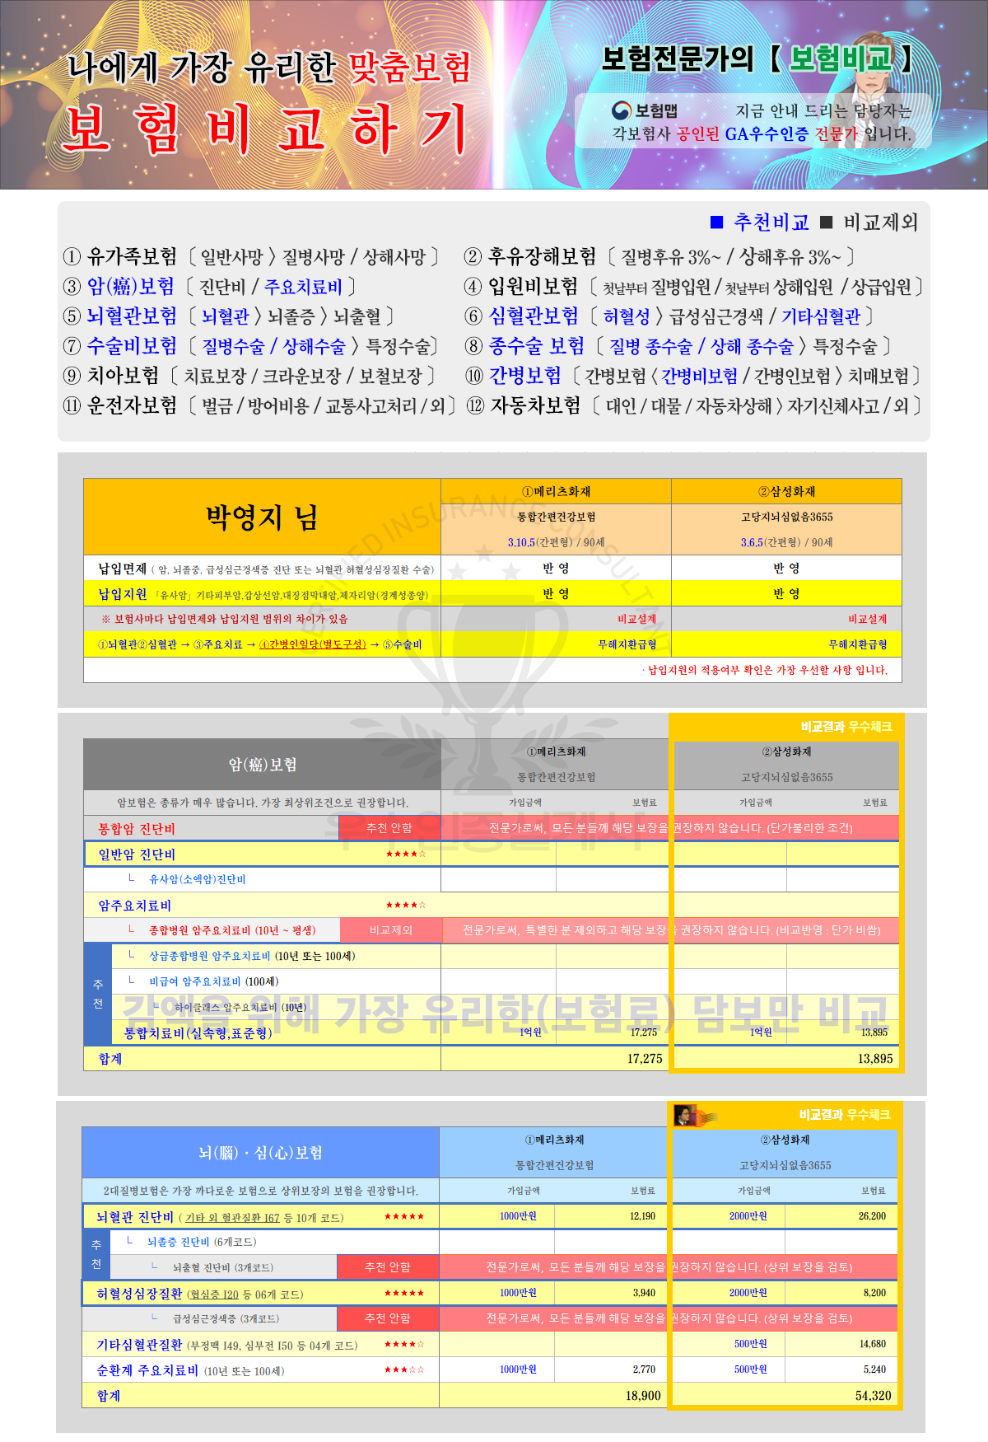Click the 5,240 premium in the 순환계 주요치료비 row
Viewport: 988px width, 1442px height.
pos(875,1369)
